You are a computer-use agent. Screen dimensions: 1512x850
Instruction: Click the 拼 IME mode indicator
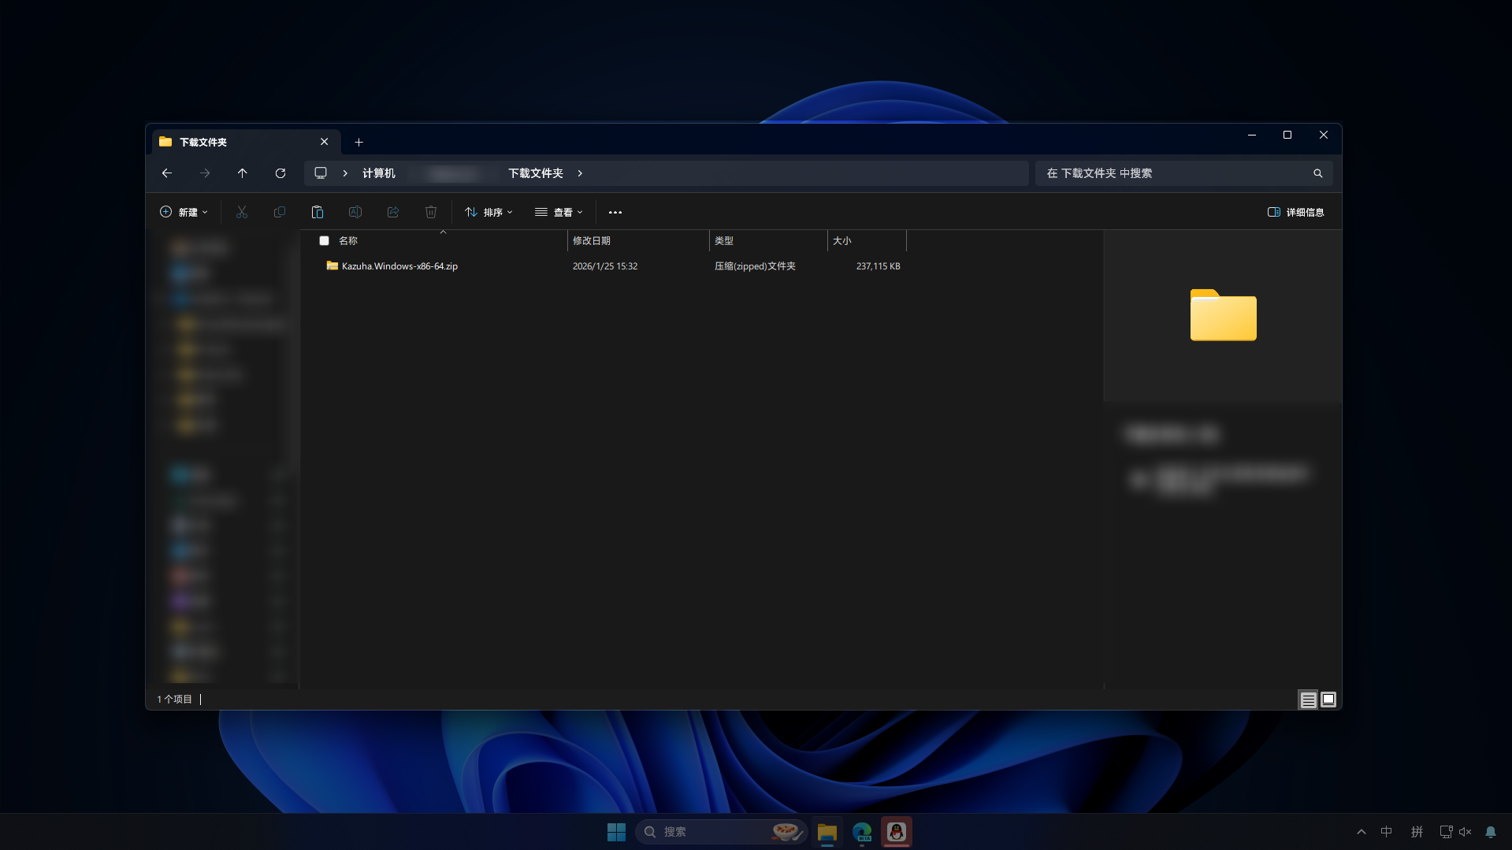coord(1417,832)
